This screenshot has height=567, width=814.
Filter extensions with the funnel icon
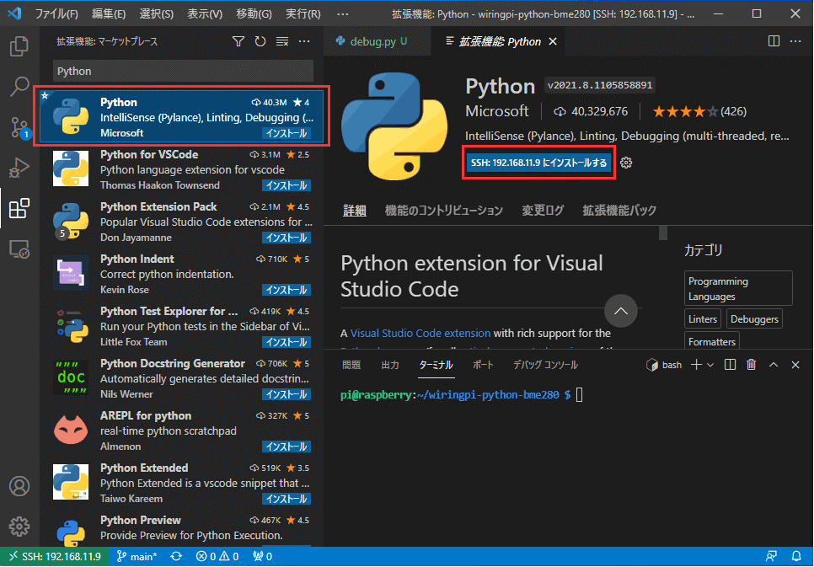[x=238, y=41]
